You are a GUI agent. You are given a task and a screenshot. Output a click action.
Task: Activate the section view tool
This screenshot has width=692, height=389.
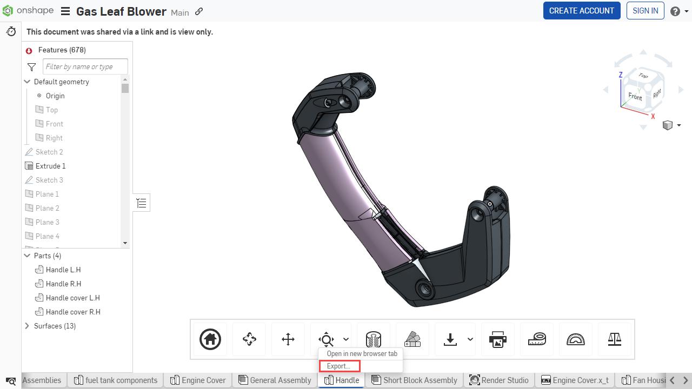click(374, 339)
